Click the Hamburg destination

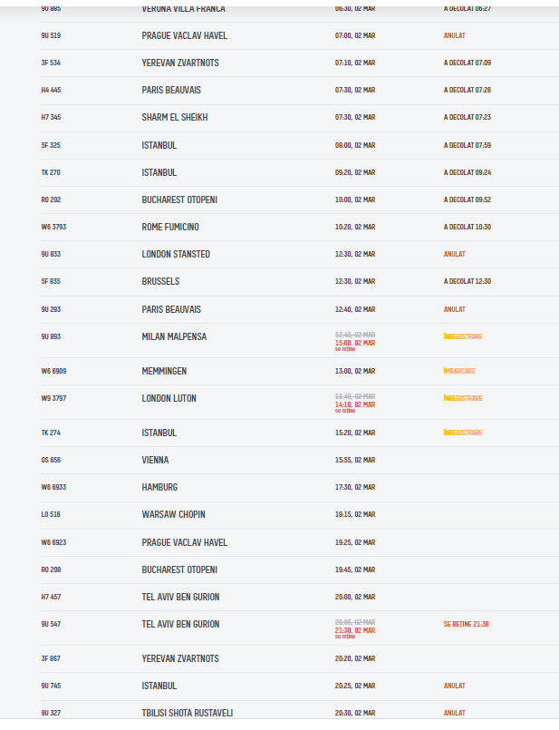click(159, 487)
